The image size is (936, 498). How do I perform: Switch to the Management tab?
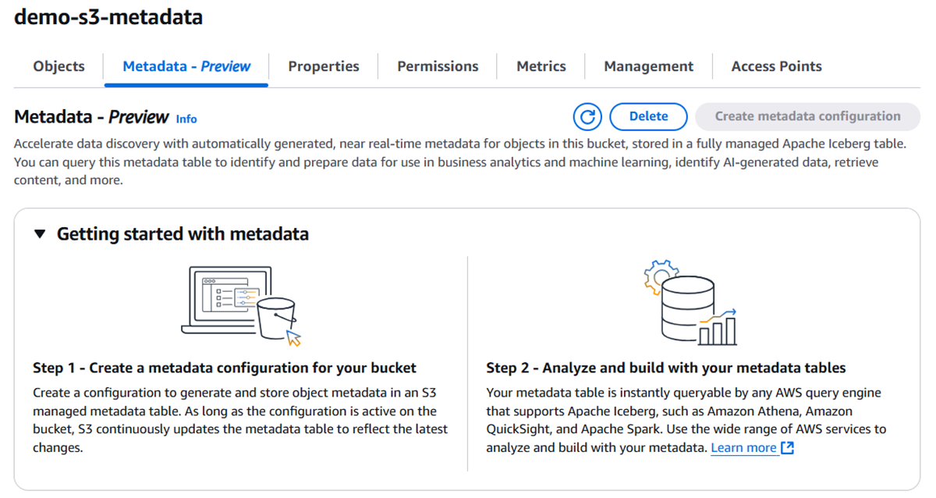pos(648,66)
